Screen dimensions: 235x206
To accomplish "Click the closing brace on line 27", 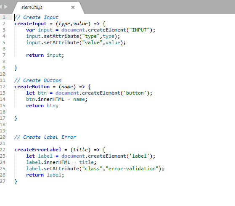I will pos(16,182).
